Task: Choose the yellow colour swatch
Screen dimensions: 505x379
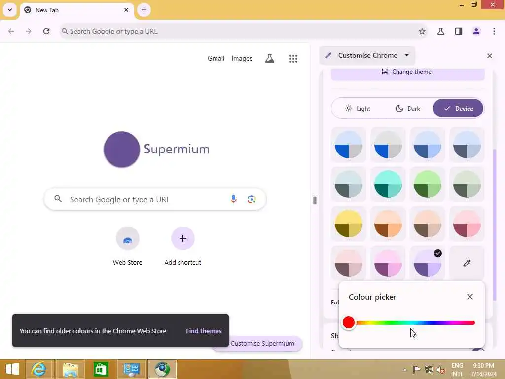Action: coord(349,224)
